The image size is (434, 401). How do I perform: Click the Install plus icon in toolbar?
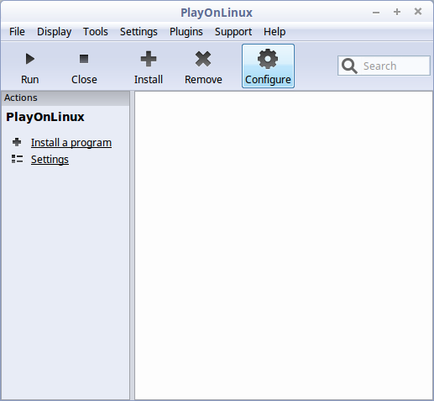tap(149, 59)
